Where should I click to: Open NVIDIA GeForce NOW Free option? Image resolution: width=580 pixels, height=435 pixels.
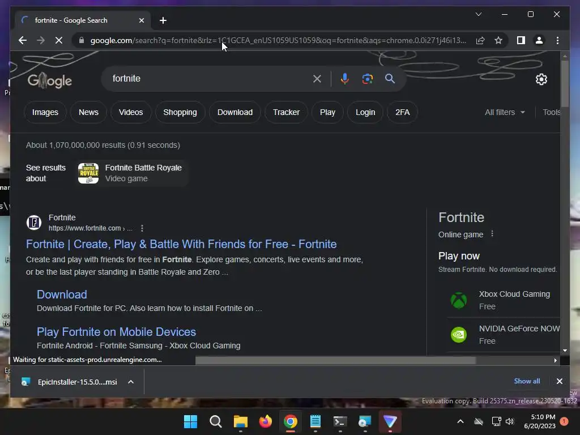pyautogui.click(x=504, y=335)
